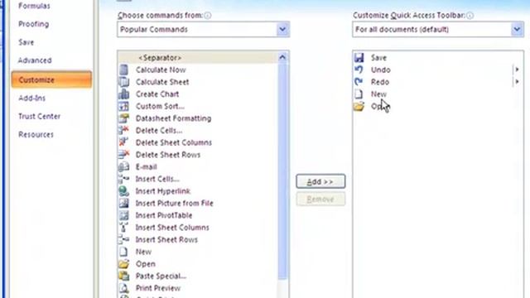Click the Redo arrow icon in toolbar list
530x298 pixels.
(x=359, y=82)
